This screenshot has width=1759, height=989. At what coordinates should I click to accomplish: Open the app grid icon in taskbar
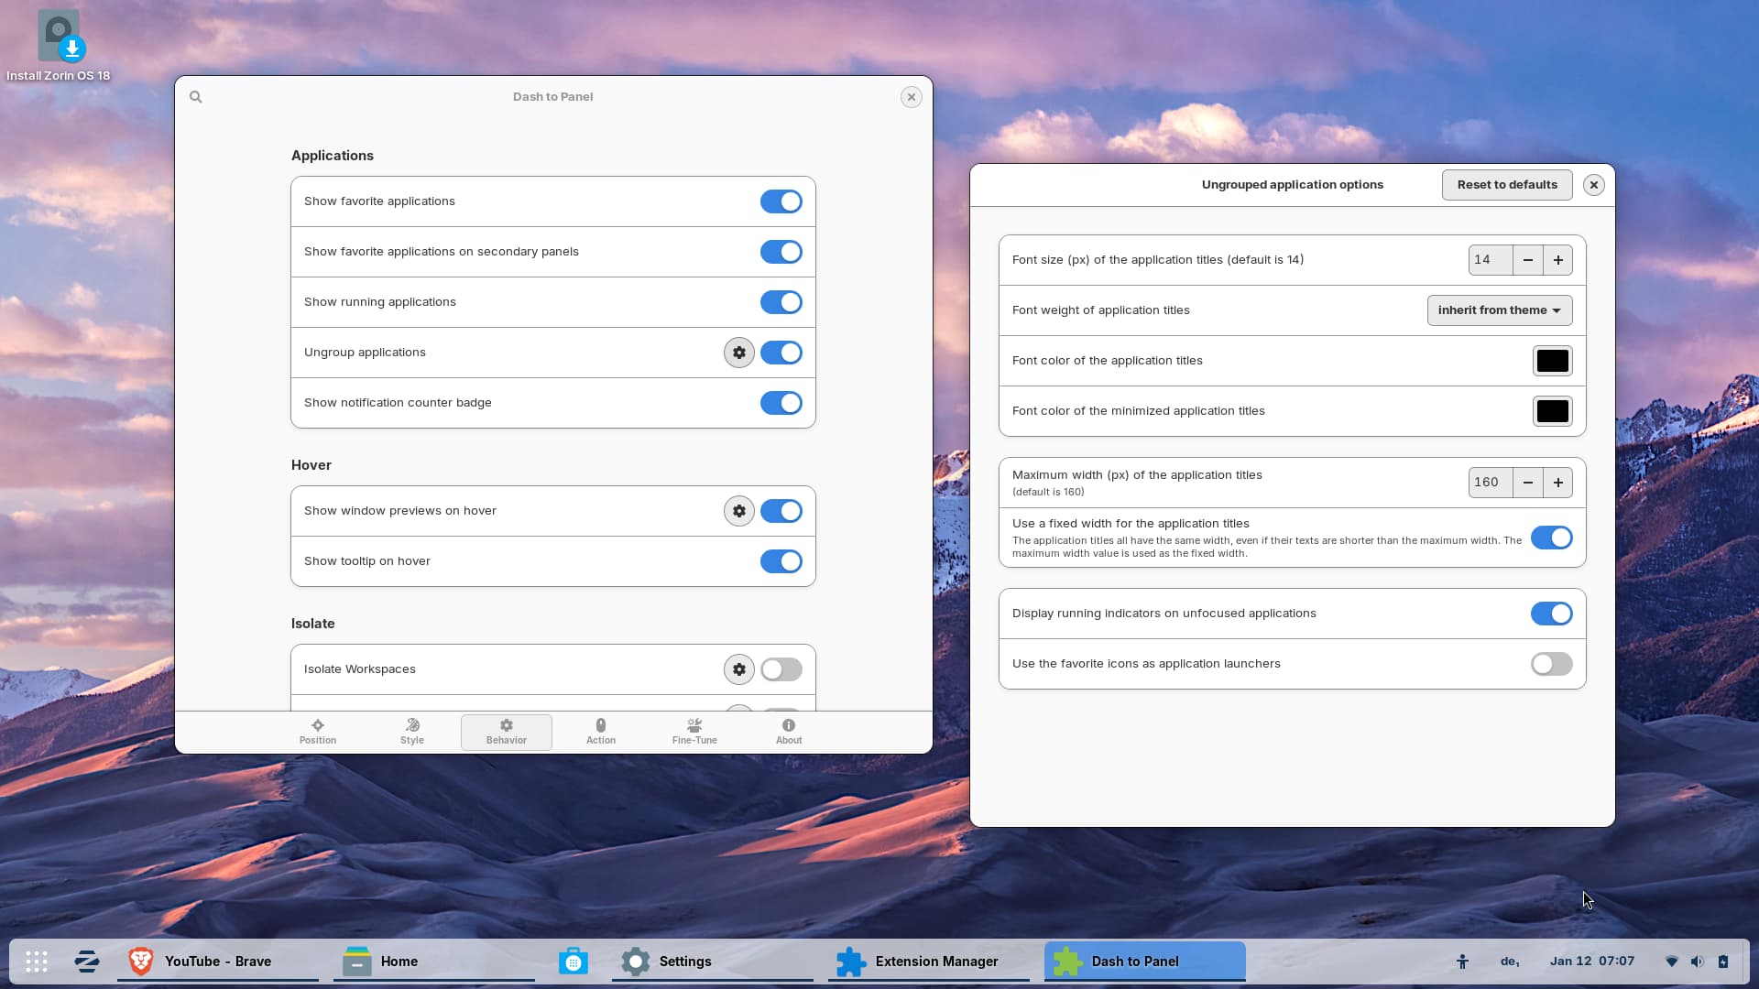click(x=37, y=962)
